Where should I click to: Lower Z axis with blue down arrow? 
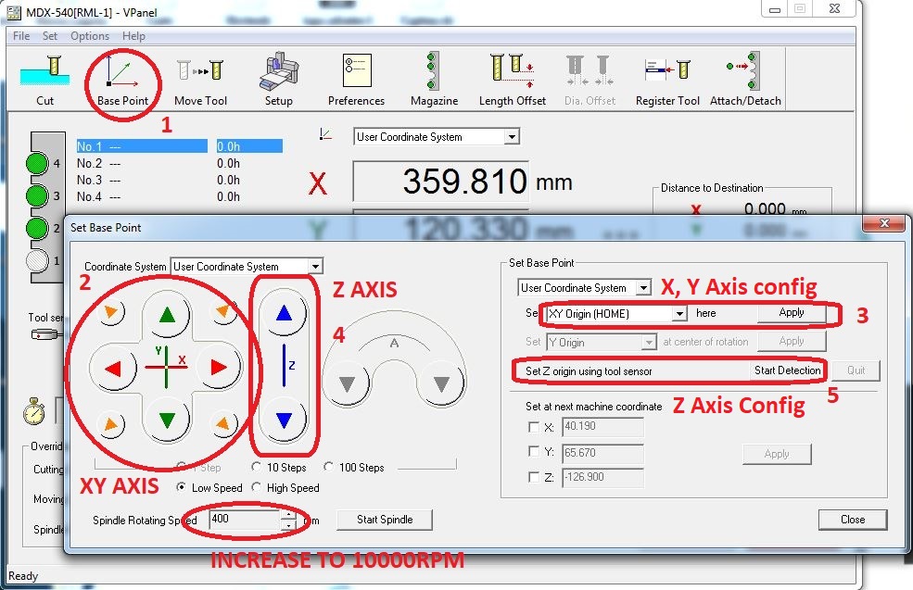pyautogui.click(x=284, y=420)
